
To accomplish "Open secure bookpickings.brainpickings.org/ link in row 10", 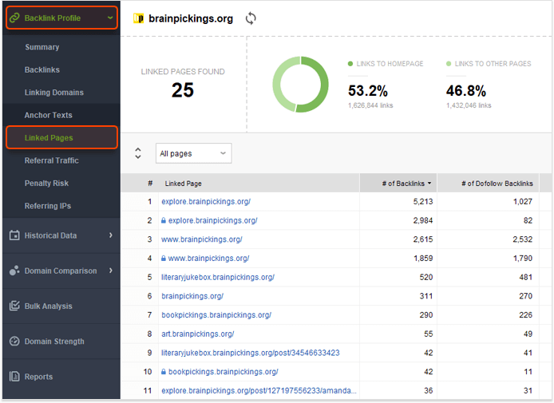I will (224, 372).
